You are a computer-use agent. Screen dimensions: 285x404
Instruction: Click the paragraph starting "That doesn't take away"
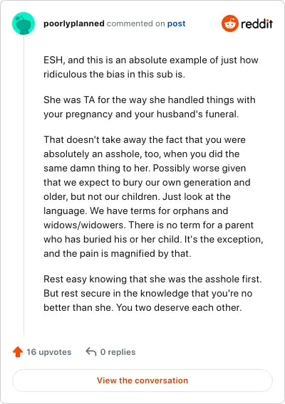[x=153, y=196]
